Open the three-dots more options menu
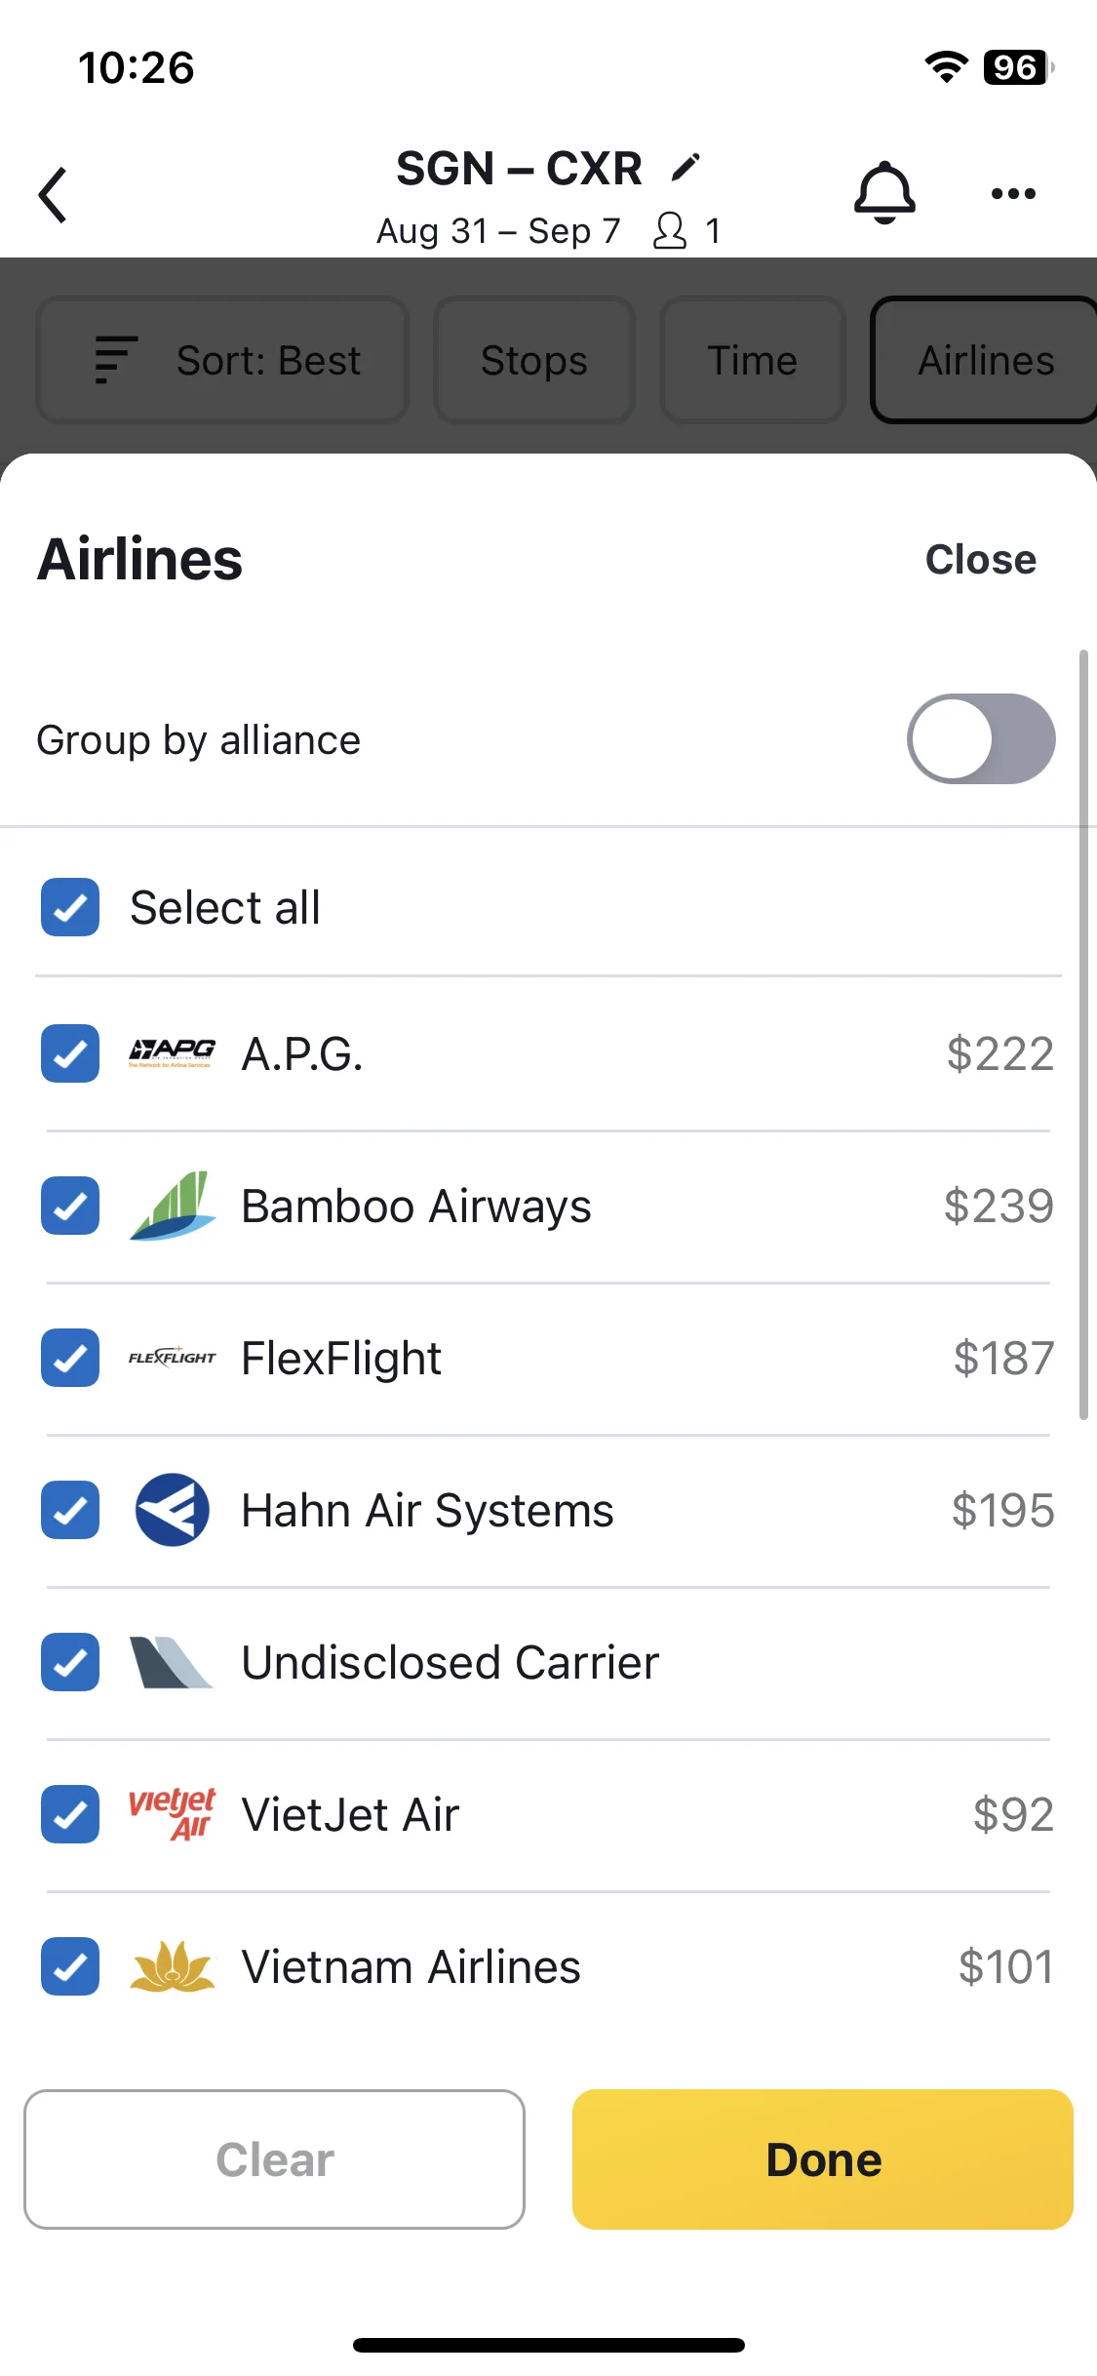Viewport: 1097px width, 2376px height. [x=1013, y=193]
